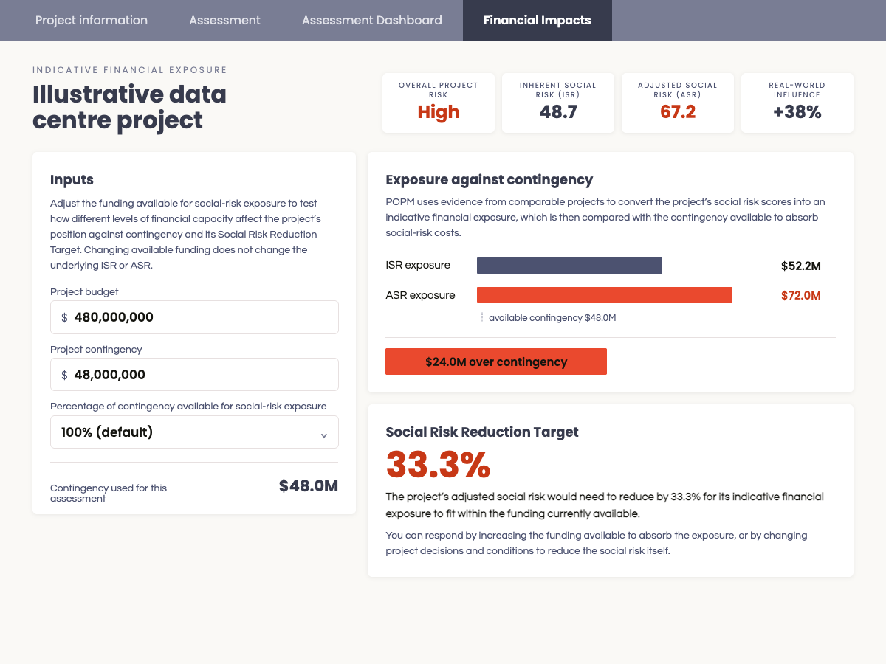This screenshot has width=886, height=664.
Task: Click the $72.0M ASR exposure value
Action: pos(801,295)
